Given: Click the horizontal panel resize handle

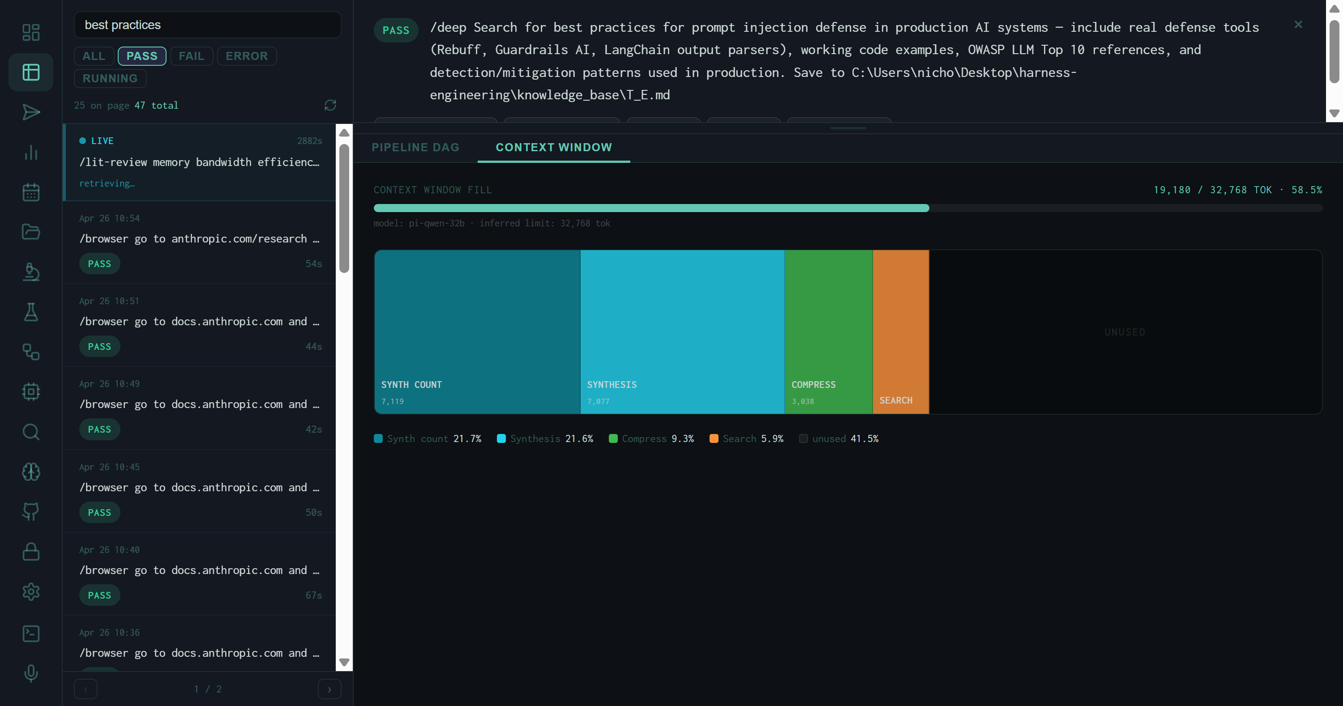Looking at the screenshot, I should (x=848, y=128).
